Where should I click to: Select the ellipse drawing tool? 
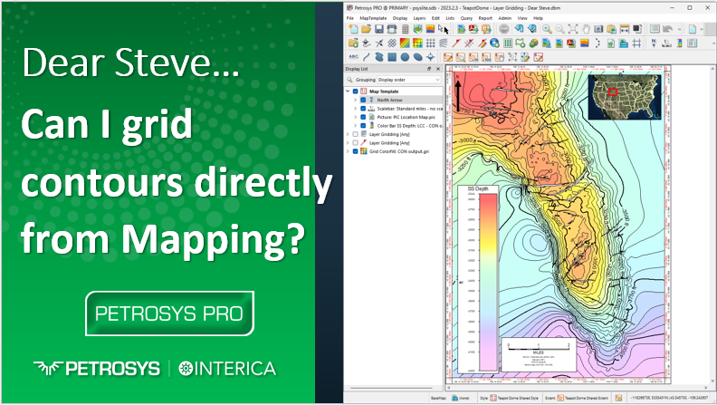[x=417, y=57]
